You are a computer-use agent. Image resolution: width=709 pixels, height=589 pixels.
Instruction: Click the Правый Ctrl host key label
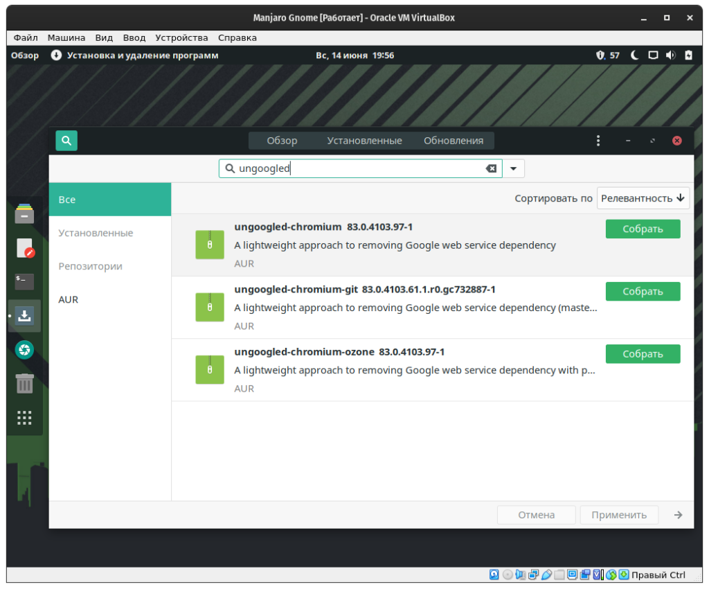click(x=658, y=574)
